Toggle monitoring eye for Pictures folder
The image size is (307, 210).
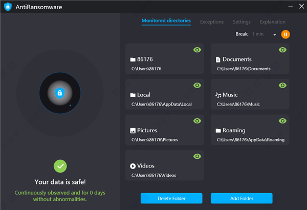tap(197, 121)
